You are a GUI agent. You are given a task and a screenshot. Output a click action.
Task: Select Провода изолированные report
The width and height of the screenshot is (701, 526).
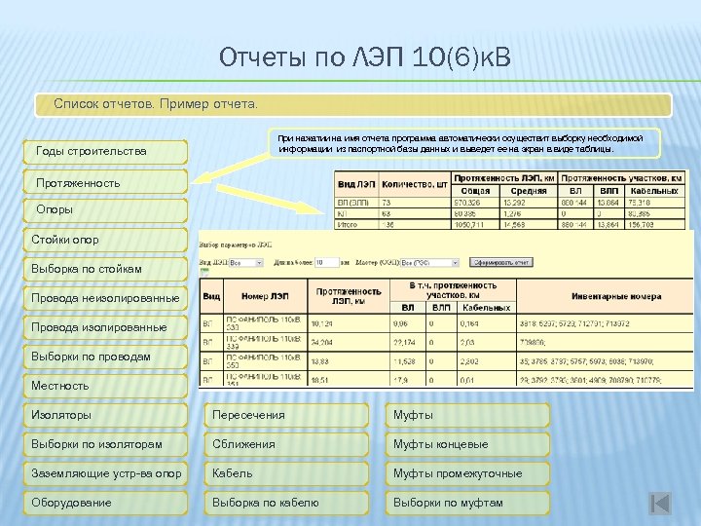pyautogui.click(x=105, y=327)
